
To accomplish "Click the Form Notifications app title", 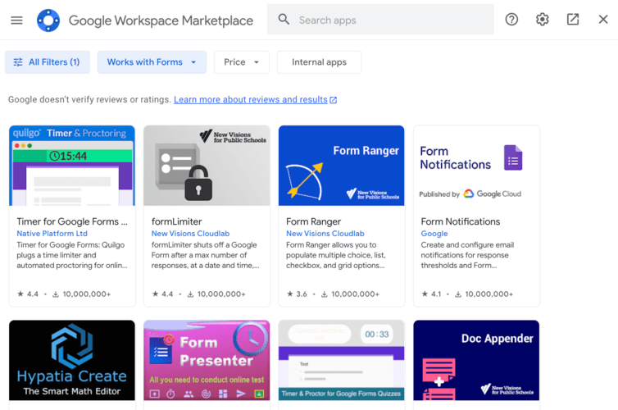I will click(x=461, y=221).
